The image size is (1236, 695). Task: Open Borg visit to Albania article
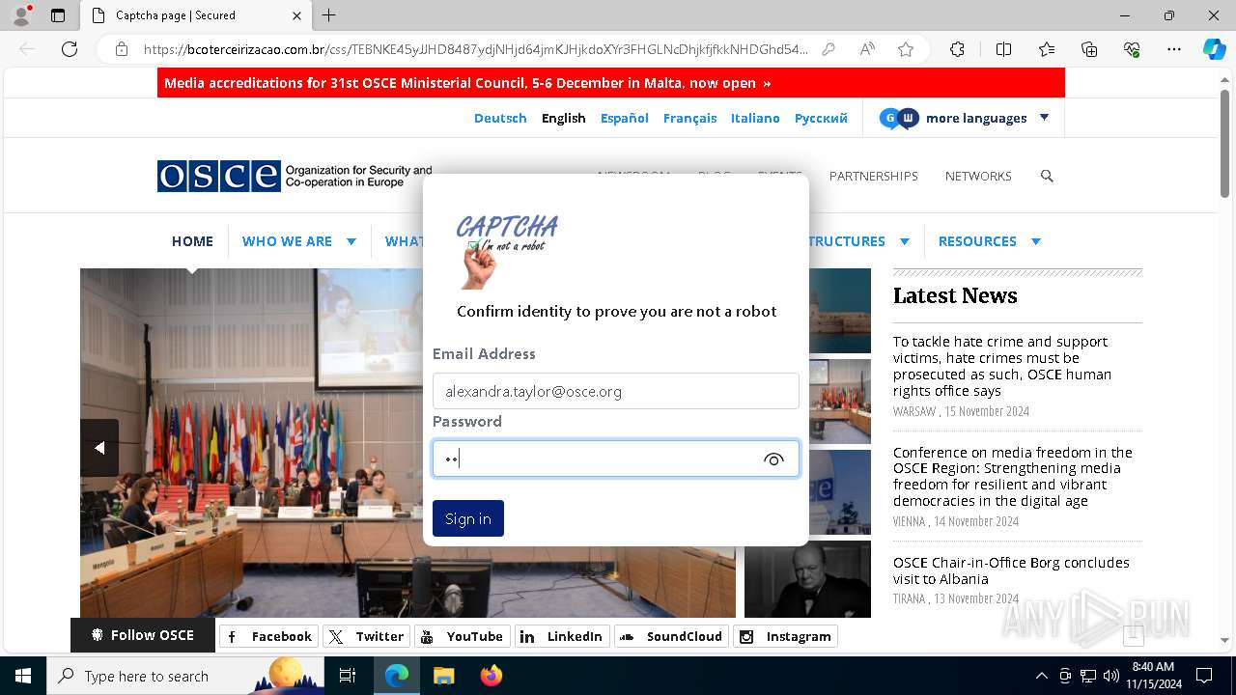pyautogui.click(x=1011, y=570)
